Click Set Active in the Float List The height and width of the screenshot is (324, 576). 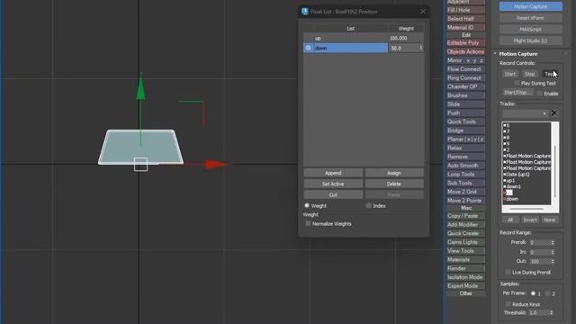pos(333,184)
